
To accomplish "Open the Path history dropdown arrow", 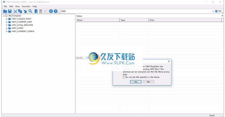I will tap(213, 11).
